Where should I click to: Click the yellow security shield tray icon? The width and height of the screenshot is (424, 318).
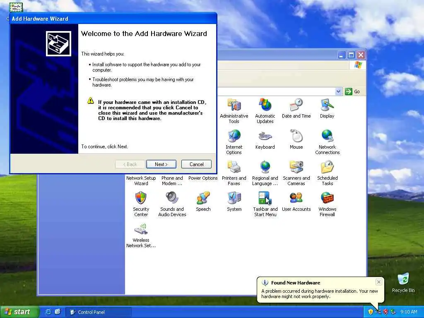pos(371,312)
